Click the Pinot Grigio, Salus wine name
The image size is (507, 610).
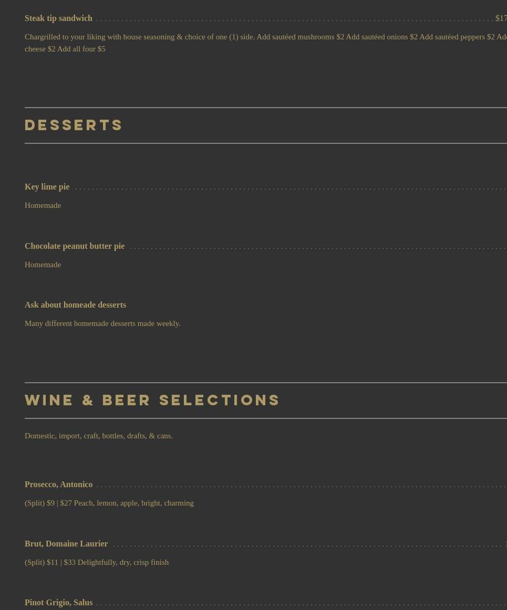58,603
